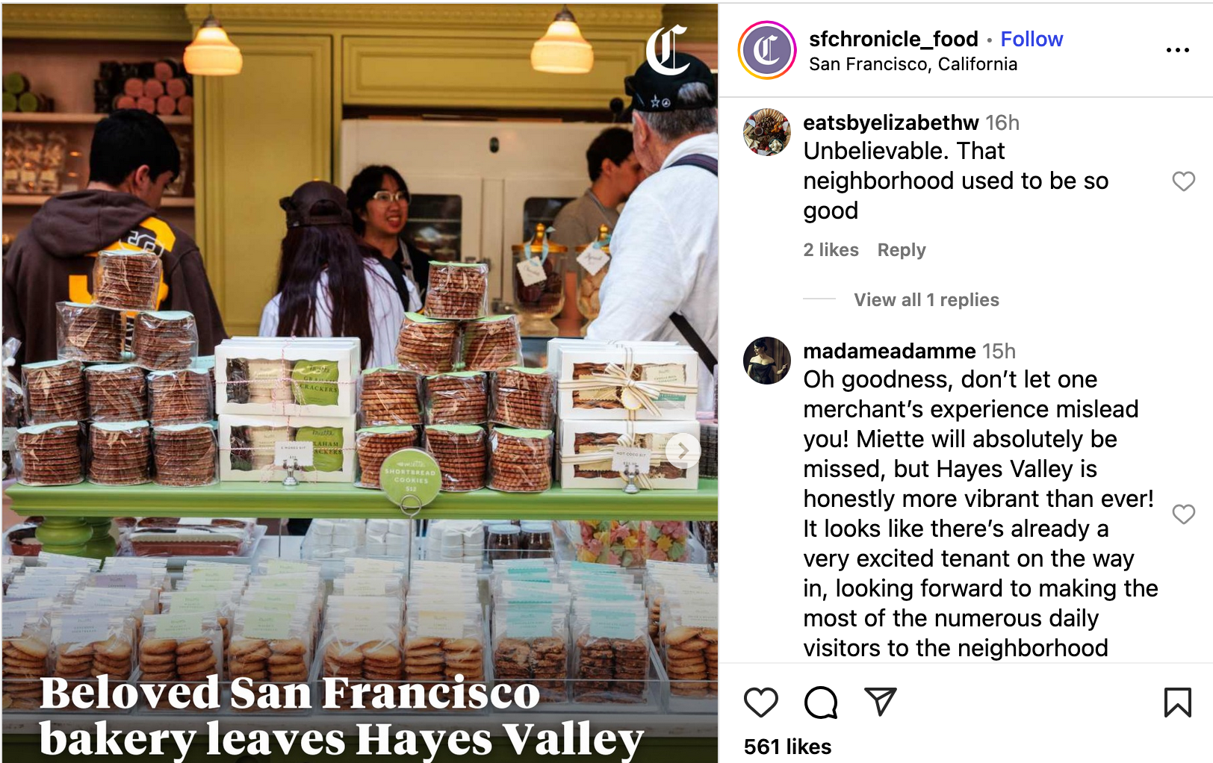View the 561 likes list
The height and width of the screenshot is (763, 1213).
coord(787,747)
